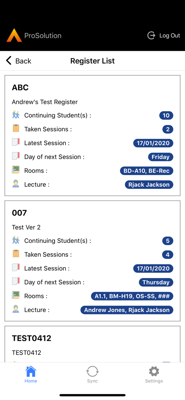185x400 pixels.
Task: Click the Log Out arrow icon
Action: [151, 36]
